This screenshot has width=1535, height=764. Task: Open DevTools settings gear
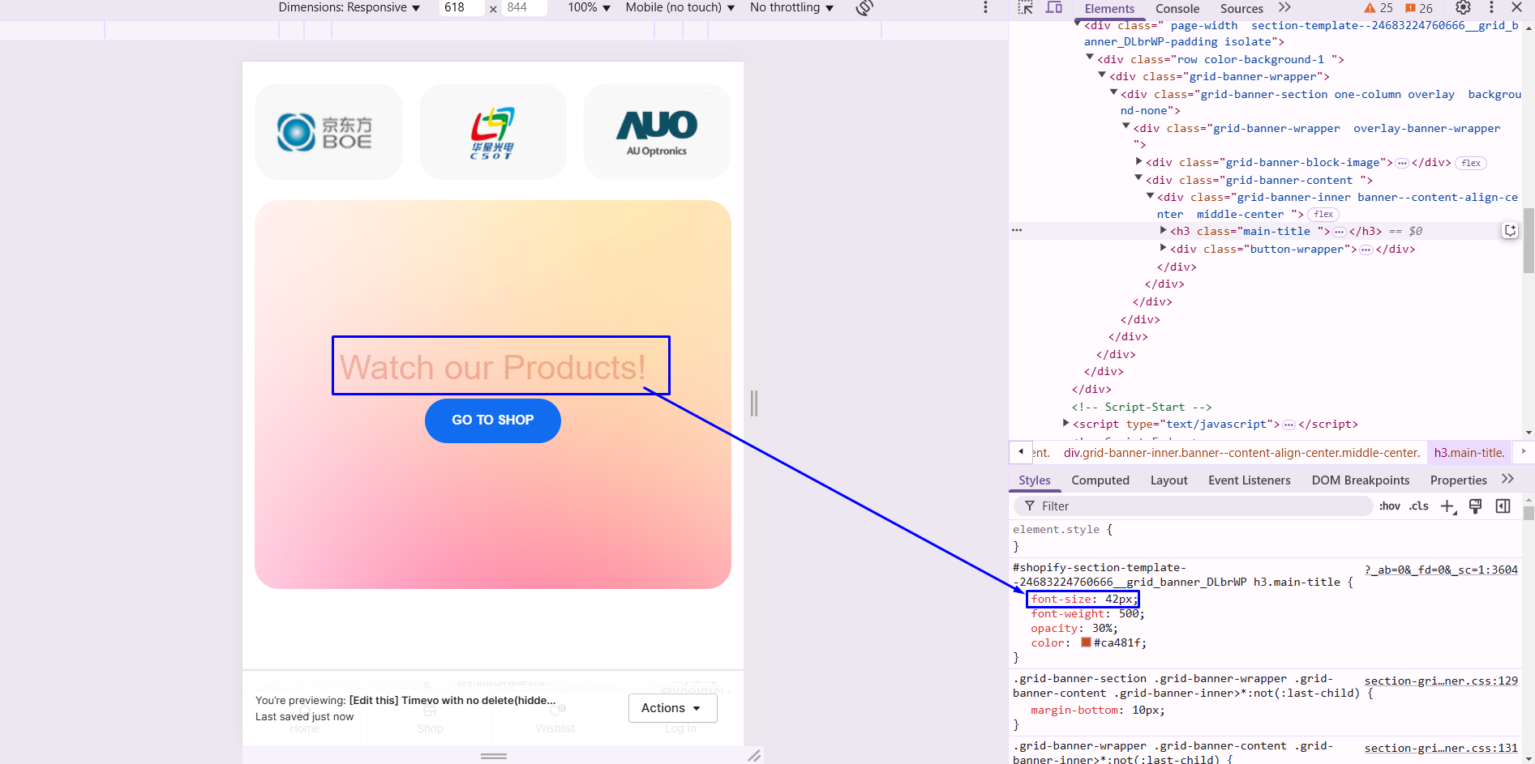1463,8
